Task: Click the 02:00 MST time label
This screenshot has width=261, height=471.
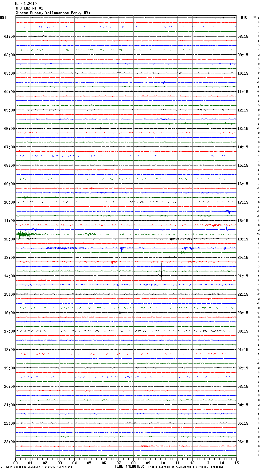Action: 10,55
